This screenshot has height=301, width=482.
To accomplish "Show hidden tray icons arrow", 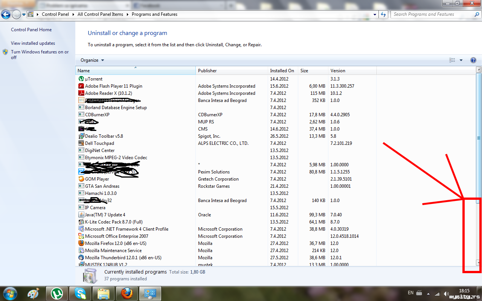I will click(x=429, y=293).
